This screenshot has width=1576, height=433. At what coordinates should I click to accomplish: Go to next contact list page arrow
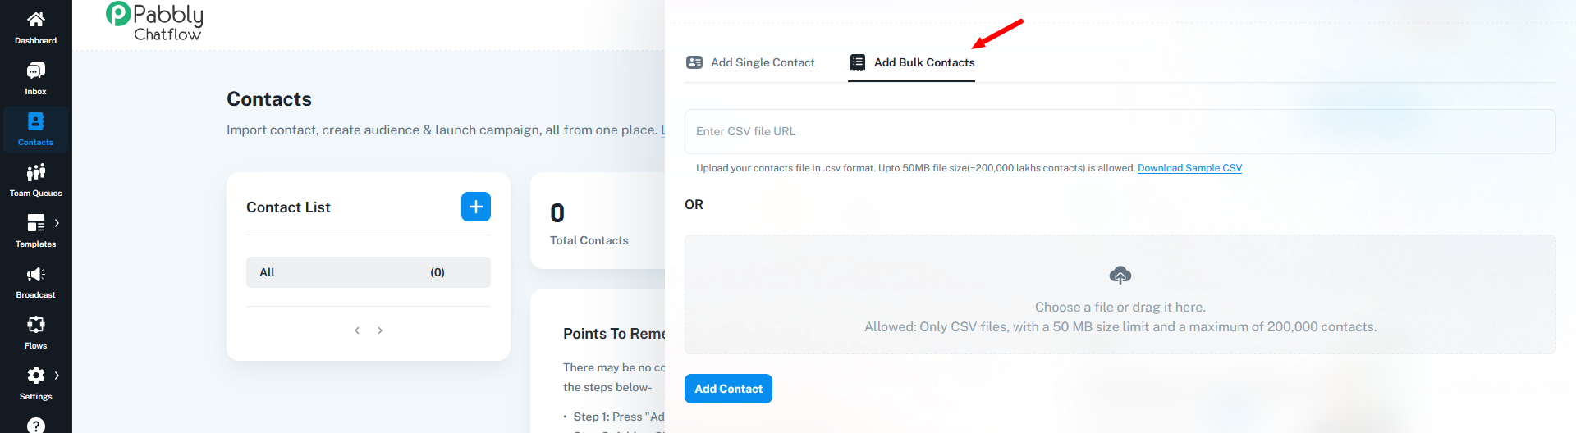pos(380,330)
